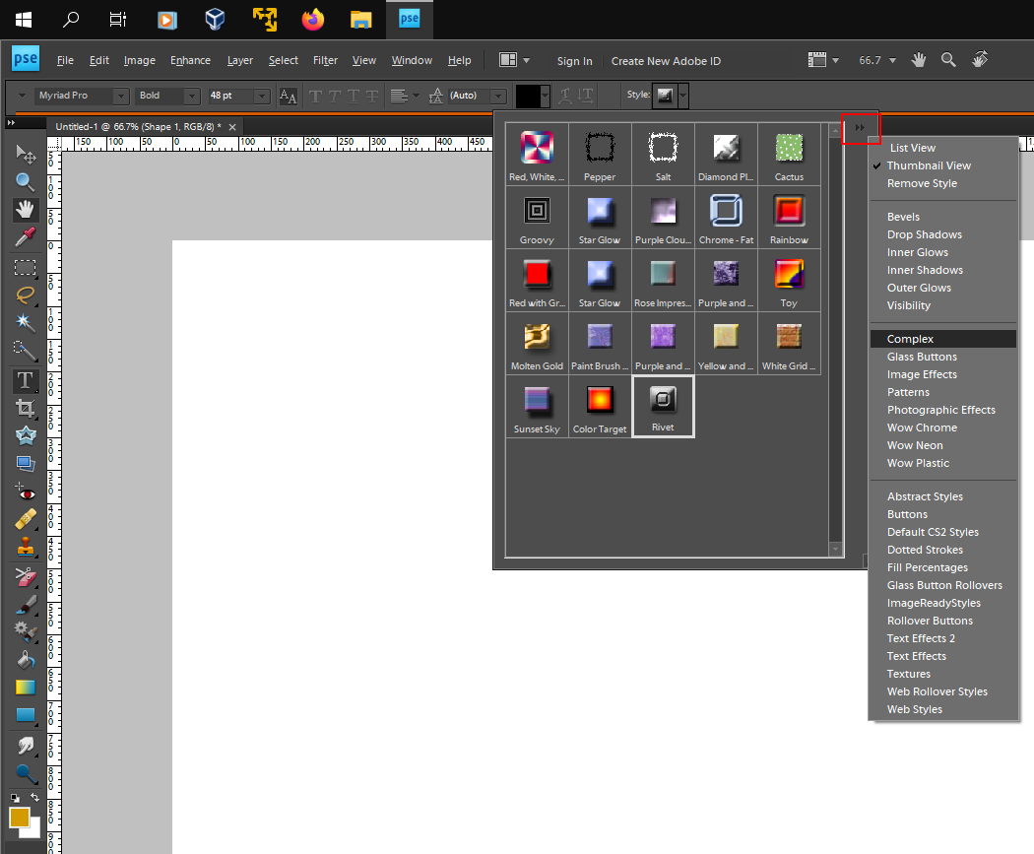1034x854 pixels.
Task: Select Patterns in the styles category menu
Action: tap(907, 392)
